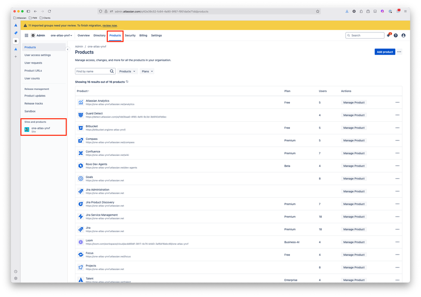Click Manage Product for Jira Service Management
Screen dimensions: 421x297
pos(354,217)
